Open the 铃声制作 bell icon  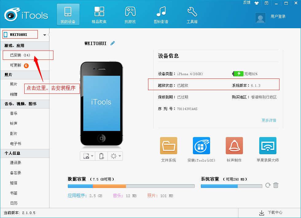pyautogui.click(x=234, y=146)
